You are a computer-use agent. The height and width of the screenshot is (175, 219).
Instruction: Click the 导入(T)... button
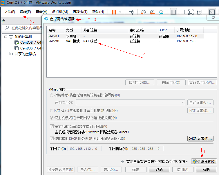point(88,170)
